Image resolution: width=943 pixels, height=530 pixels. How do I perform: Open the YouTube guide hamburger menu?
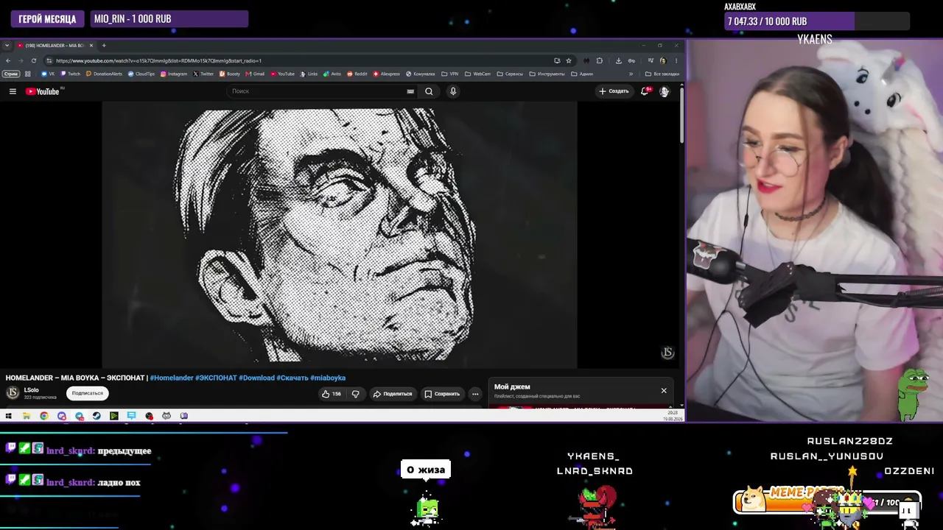pos(13,91)
